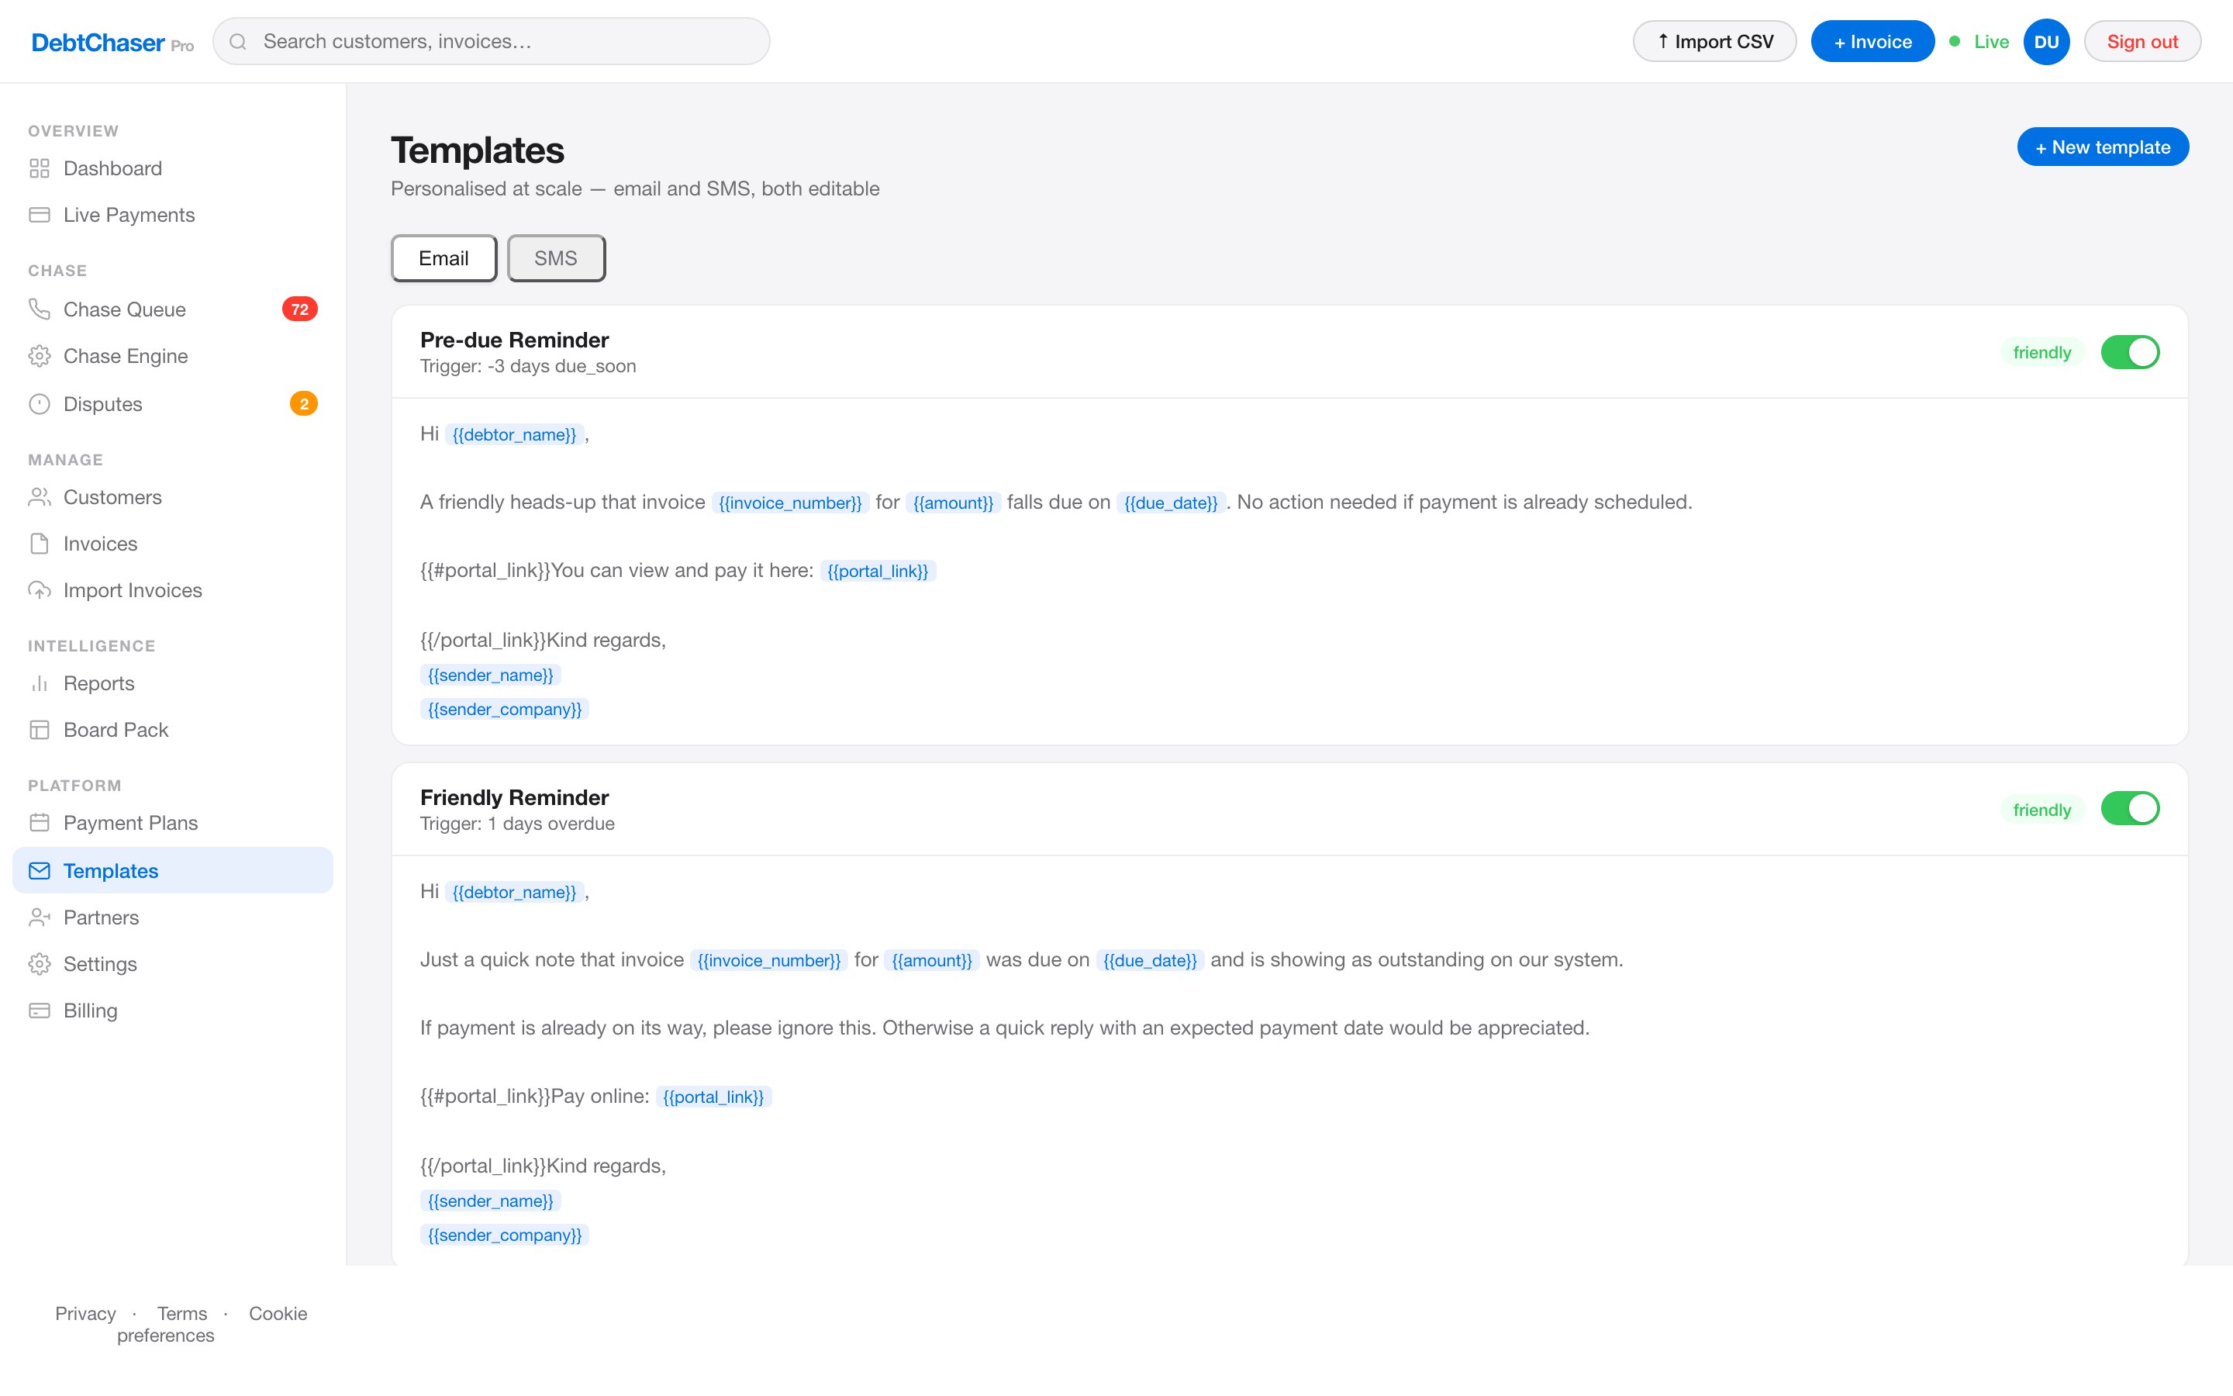This screenshot has height=1396, width=2233.
Task: Click the + Invoice button
Action: pyautogui.click(x=1872, y=42)
